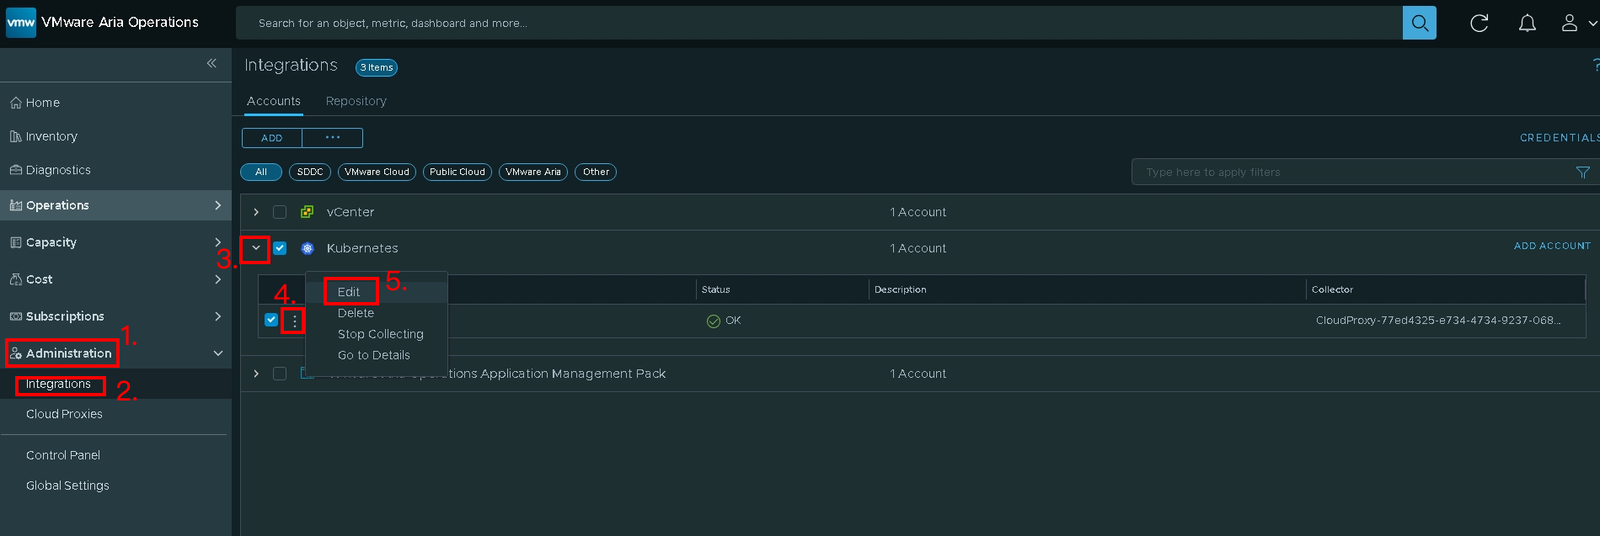Click the Status column header
The height and width of the screenshot is (536, 1600).
[716, 289]
